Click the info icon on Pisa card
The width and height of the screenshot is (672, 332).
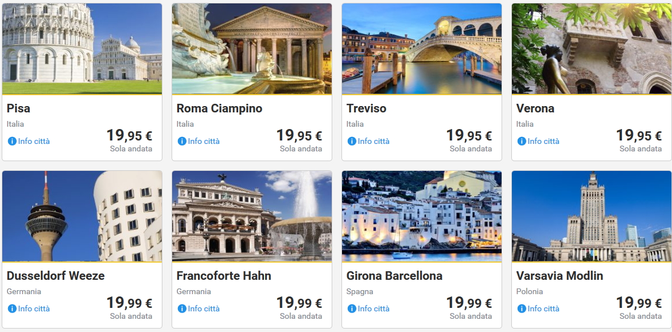pos(12,141)
